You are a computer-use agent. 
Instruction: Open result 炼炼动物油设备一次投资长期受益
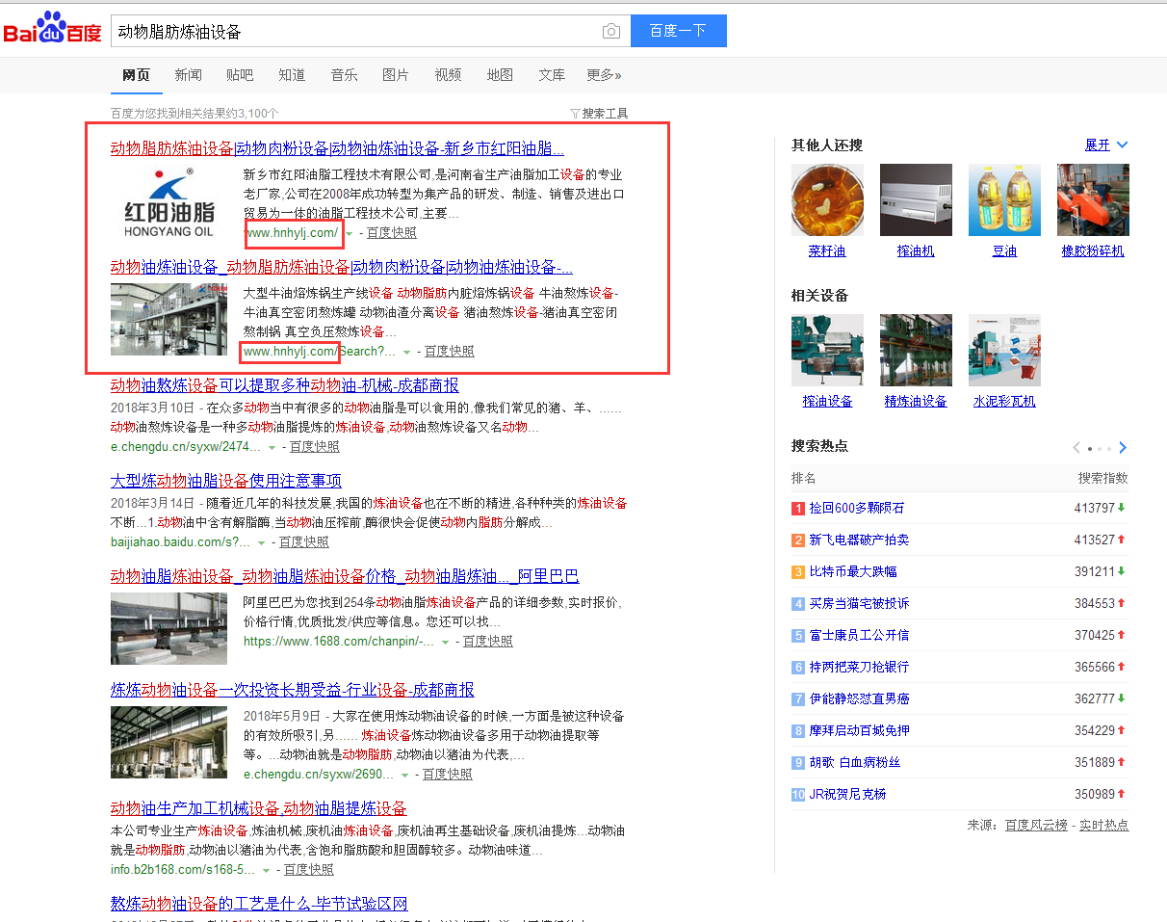[x=293, y=690]
